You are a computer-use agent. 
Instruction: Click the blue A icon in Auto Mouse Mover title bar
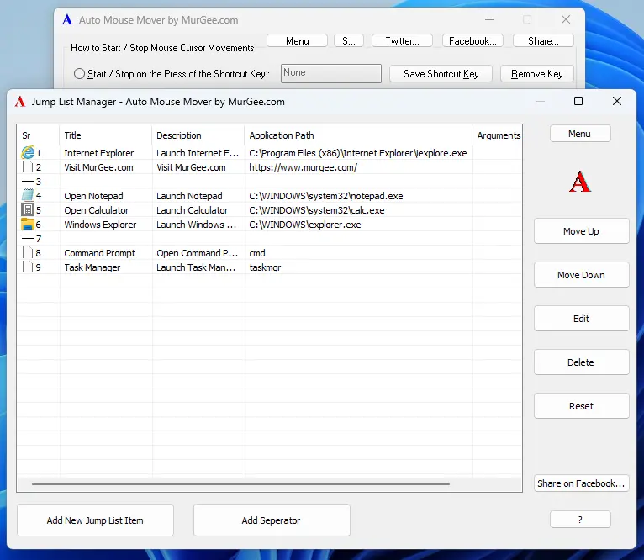67,19
